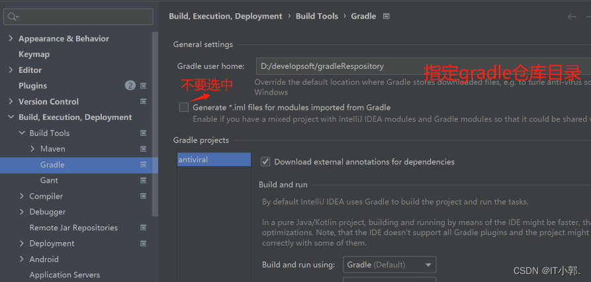Click the project icon beside Compiler
Screen dimensions: 591x282
[x=144, y=196]
